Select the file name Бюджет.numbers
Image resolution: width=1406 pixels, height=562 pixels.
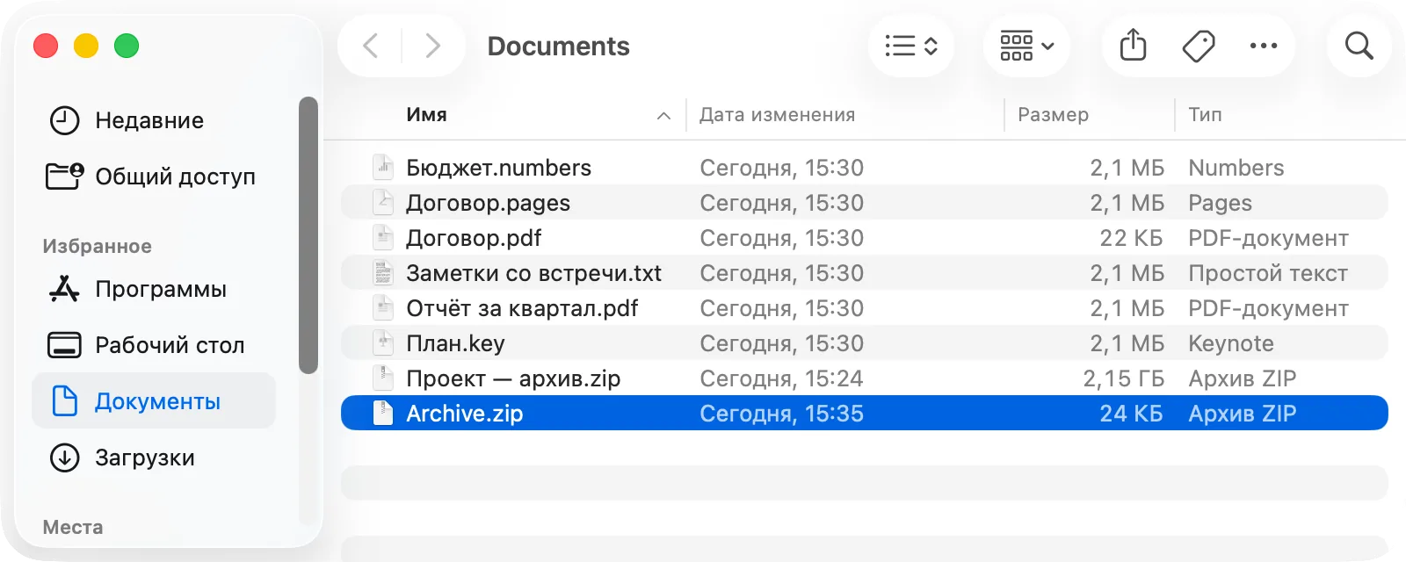pos(498,168)
